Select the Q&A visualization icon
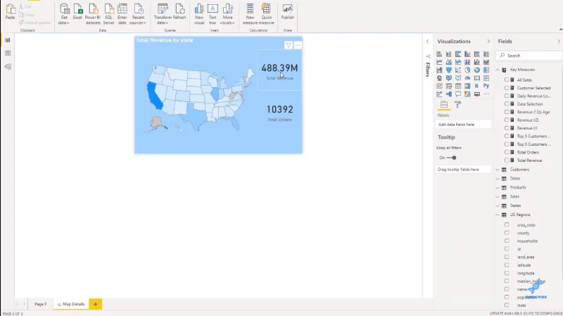Image resolution: width=563 pixels, height=316 pixels. [458, 94]
